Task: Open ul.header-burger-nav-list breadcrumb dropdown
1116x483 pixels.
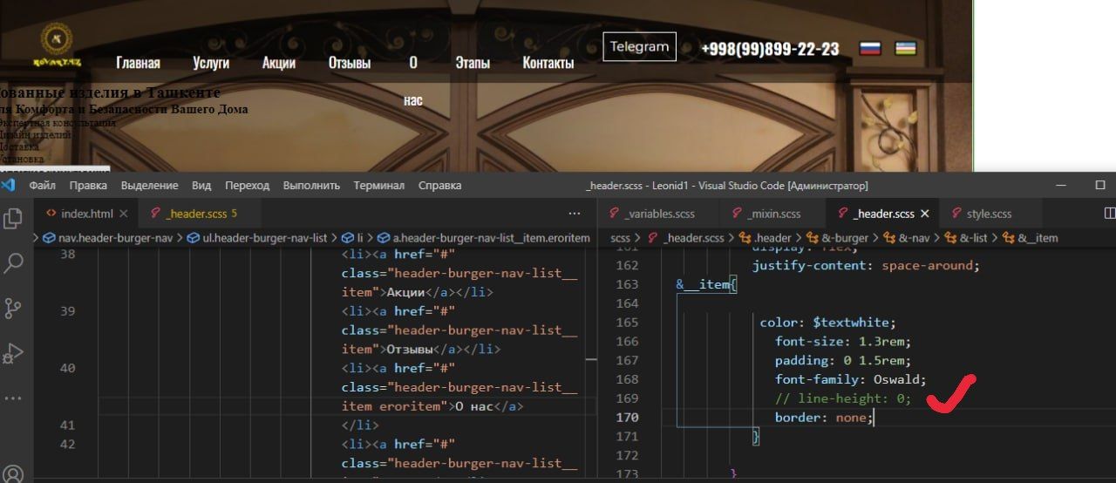Action: [258, 237]
